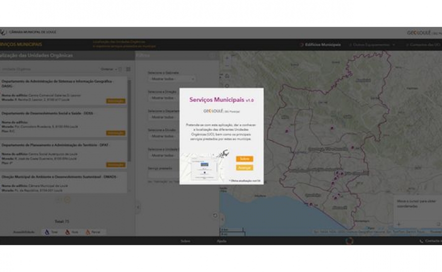Click the orange Sobre button in the dialog

[x=244, y=159]
